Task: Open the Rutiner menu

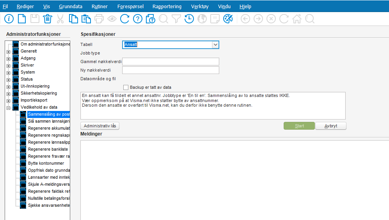Action: (99, 7)
